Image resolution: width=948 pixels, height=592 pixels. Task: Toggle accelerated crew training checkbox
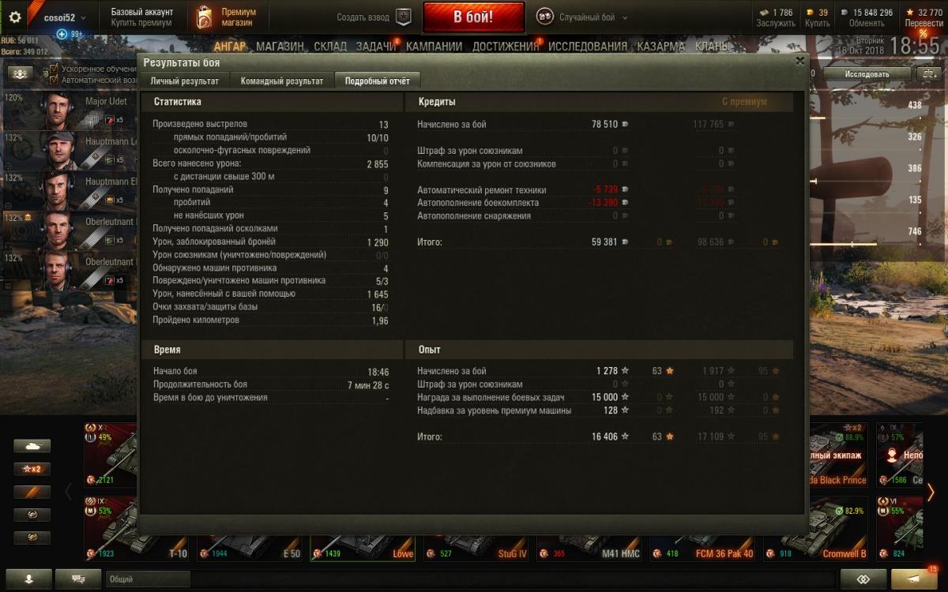point(54,69)
